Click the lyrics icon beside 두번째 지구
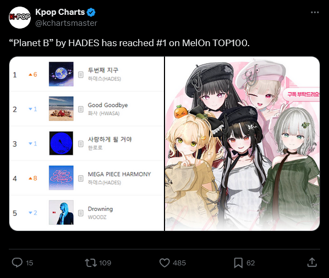The height and width of the screenshot is (278, 329). pos(81,75)
